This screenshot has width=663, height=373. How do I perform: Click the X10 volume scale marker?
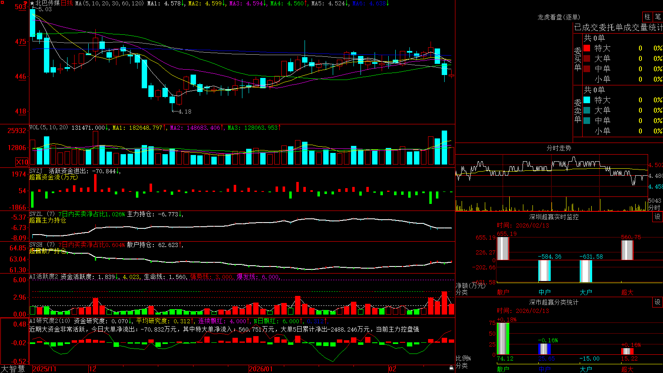coord(22,162)
